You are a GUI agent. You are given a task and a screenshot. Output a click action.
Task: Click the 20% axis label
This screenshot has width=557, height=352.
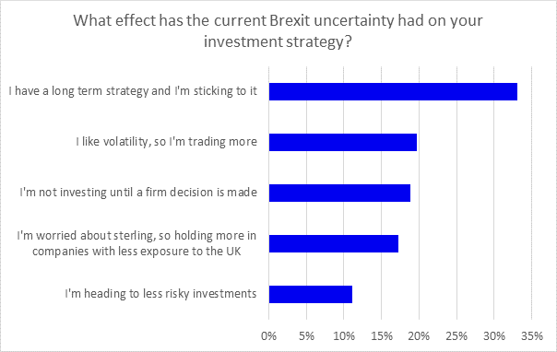419,335
